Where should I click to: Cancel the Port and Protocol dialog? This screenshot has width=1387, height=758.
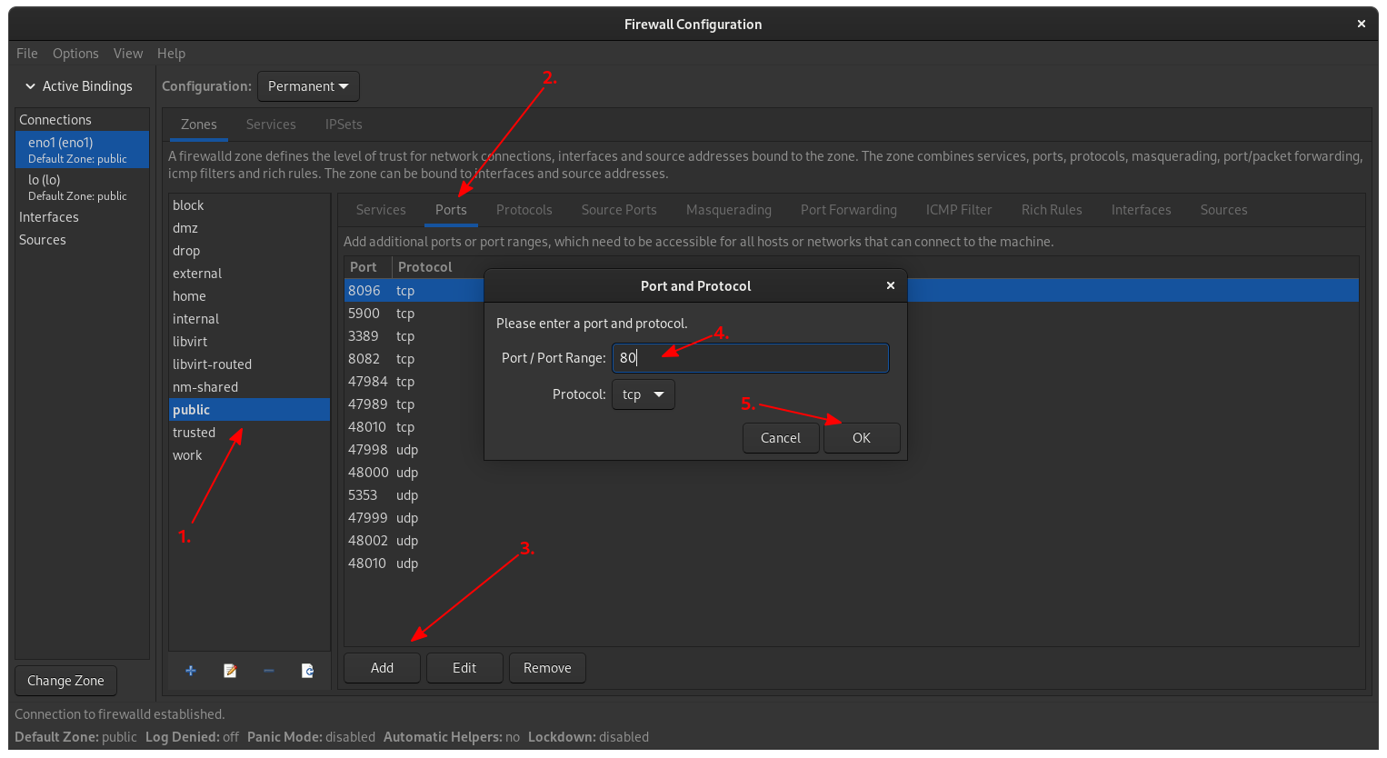780,437
